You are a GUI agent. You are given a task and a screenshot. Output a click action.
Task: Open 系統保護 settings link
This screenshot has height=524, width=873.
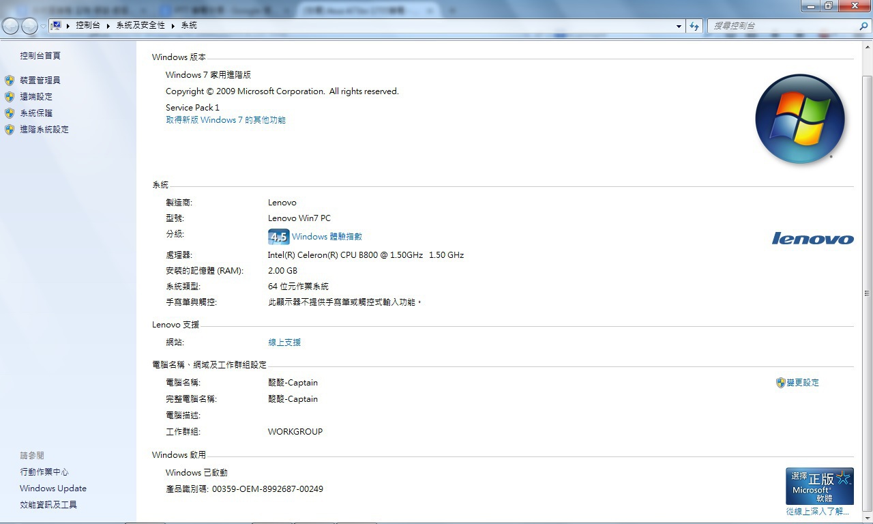[x=36, y=113]
